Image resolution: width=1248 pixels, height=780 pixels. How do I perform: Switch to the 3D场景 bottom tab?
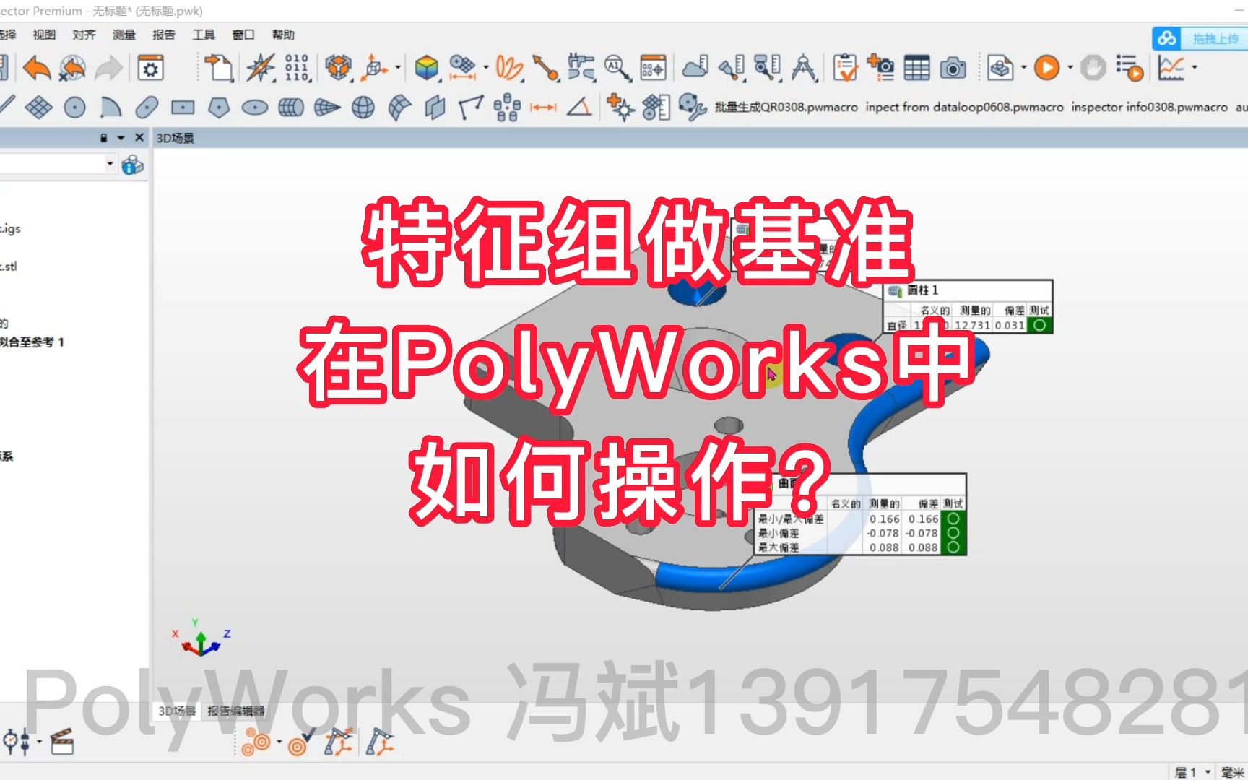pos(177,711)
